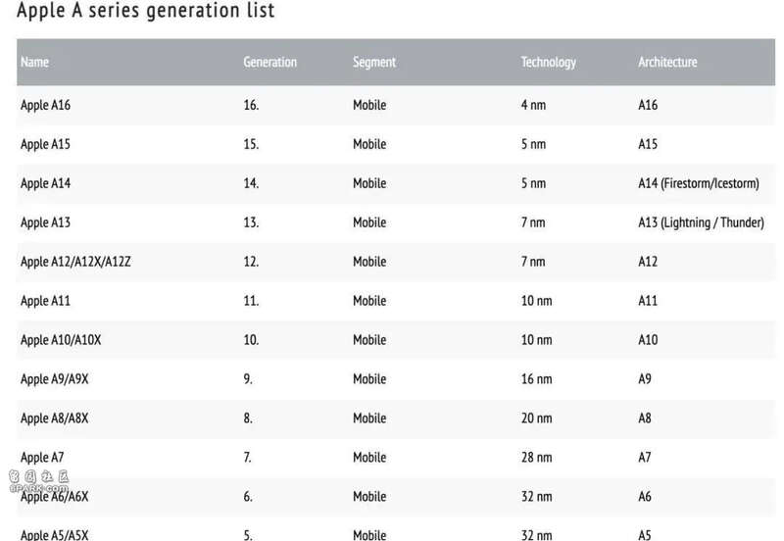Viewport: 784px width, 541px height.
Task: Click generation number 8.
Action: point(248,418)
